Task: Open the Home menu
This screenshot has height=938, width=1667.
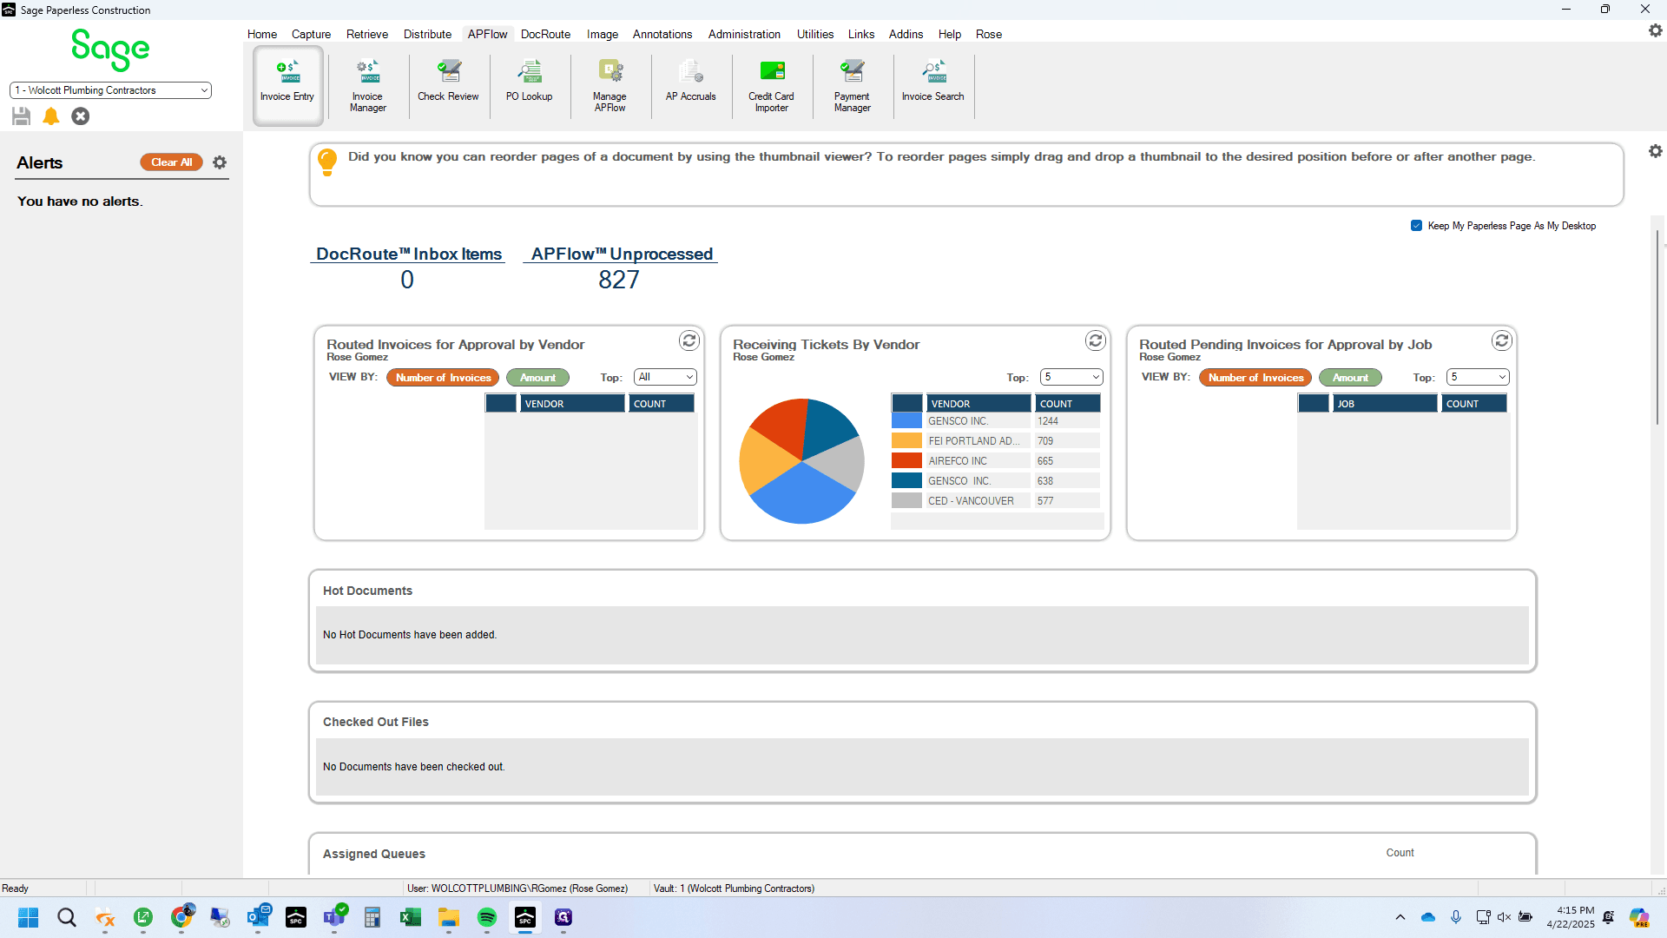Action: coord(262,34)
